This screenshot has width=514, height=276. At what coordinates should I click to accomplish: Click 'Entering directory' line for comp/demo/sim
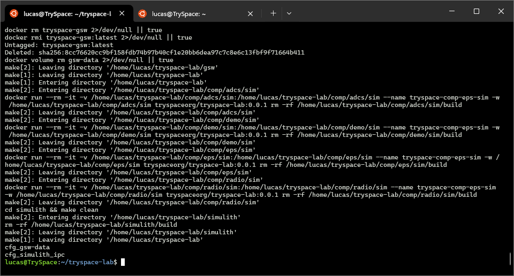click(132, 120)
